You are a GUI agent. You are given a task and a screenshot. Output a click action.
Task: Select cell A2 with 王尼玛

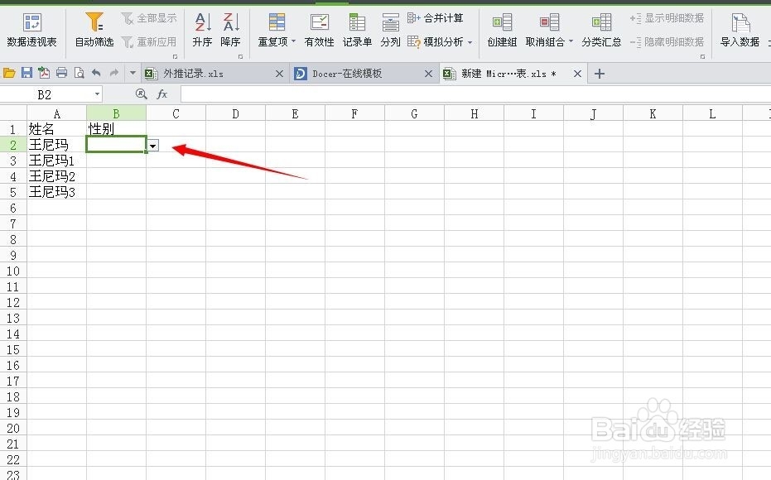pos(56,145)
